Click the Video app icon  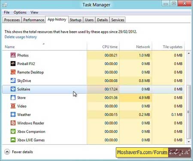coord(13,106)
